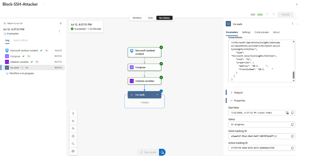Copy the Start time value
This screenshot has height=156, width=313.
point(292,113)
